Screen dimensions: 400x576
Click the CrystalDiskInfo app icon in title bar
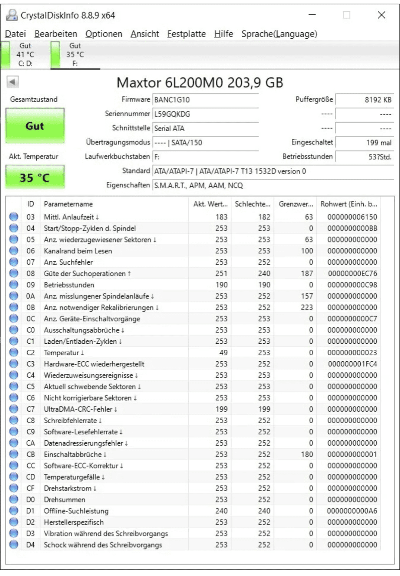[12, 15]
